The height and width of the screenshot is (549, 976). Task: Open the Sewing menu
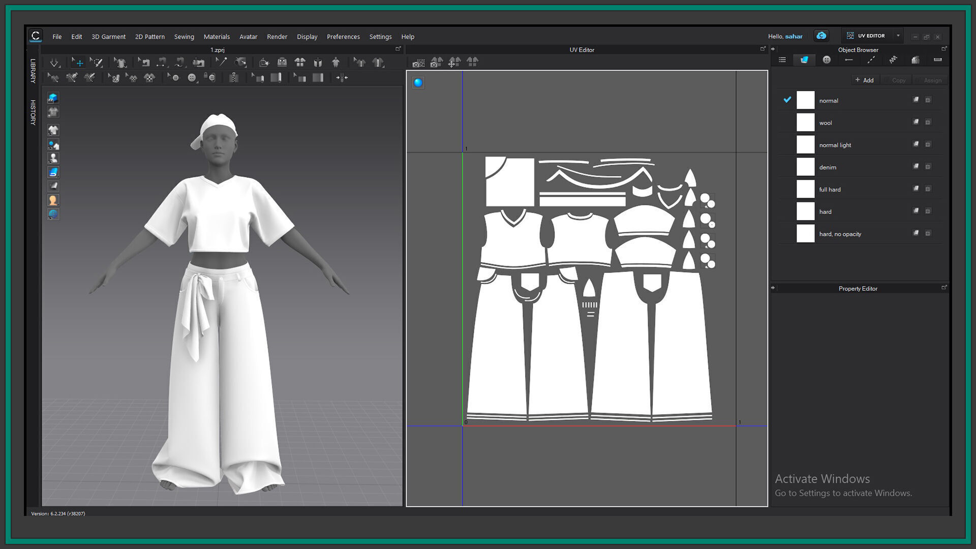coord(184,37)
